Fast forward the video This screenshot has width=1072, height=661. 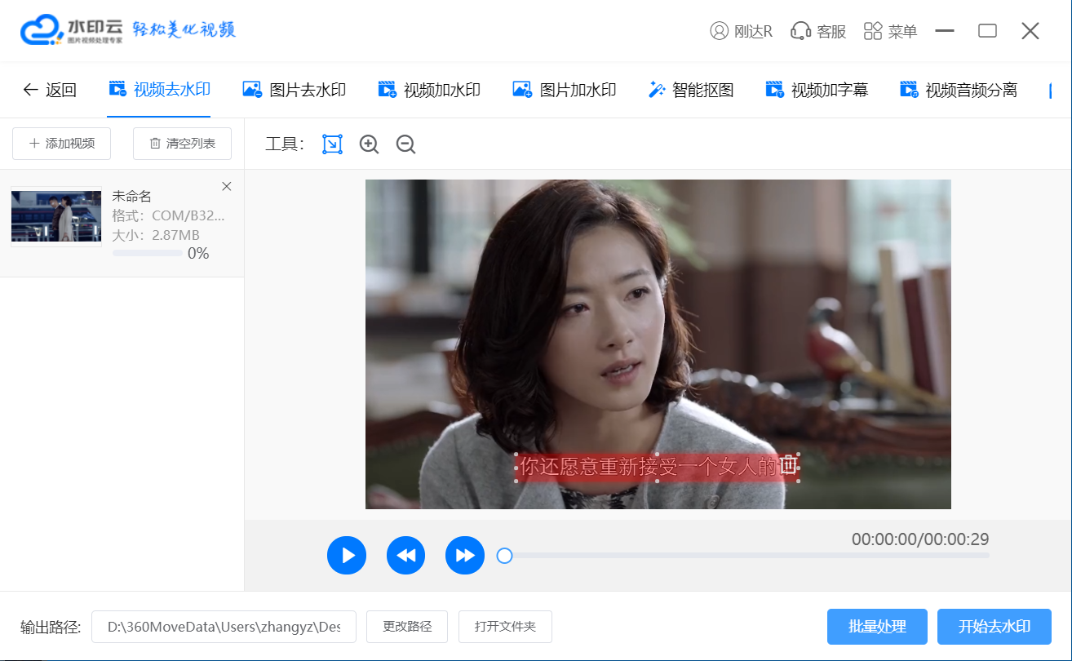pos(465,556)
